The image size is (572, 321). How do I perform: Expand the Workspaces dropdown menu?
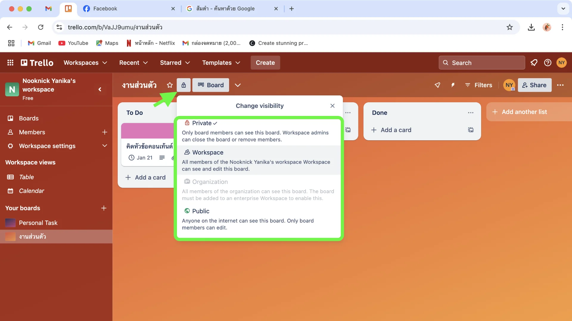point(85,63)
